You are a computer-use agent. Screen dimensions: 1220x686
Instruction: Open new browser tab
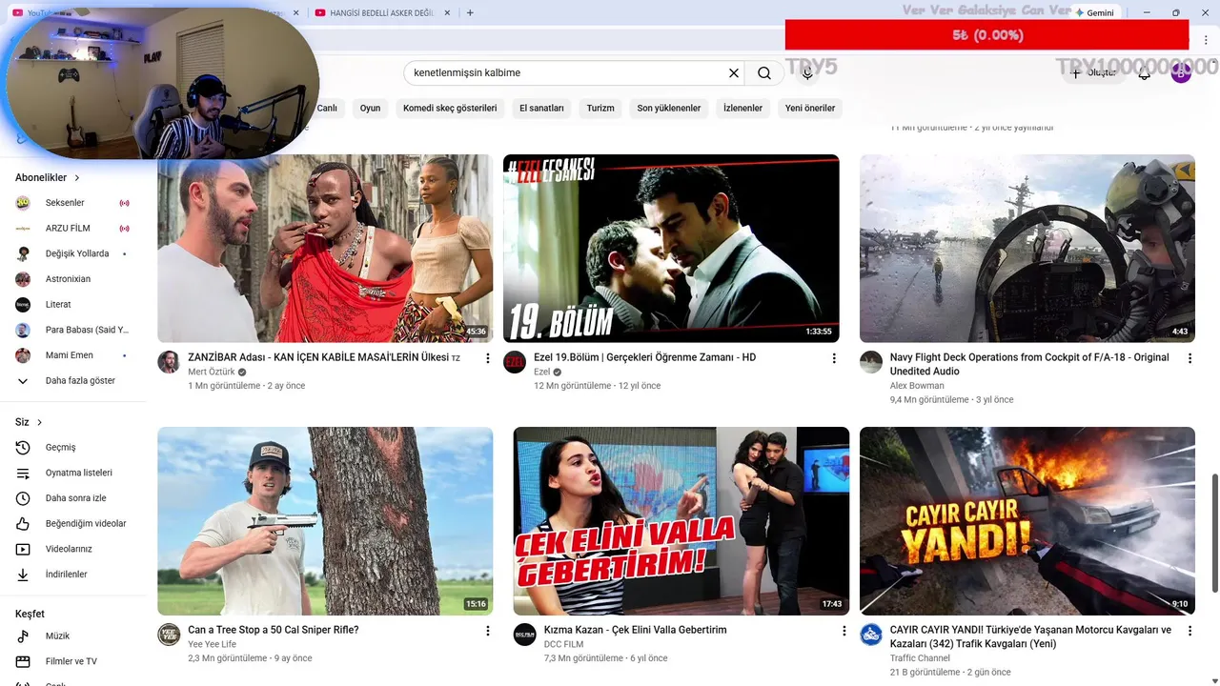pos(470,12)
